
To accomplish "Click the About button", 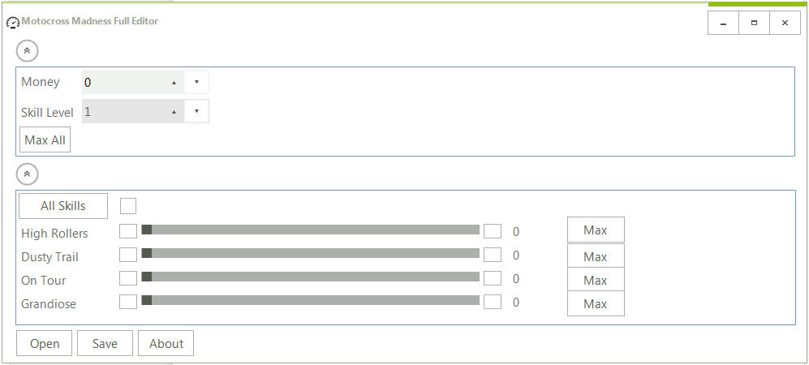I will pyautogui.click(x=166, y=344).
